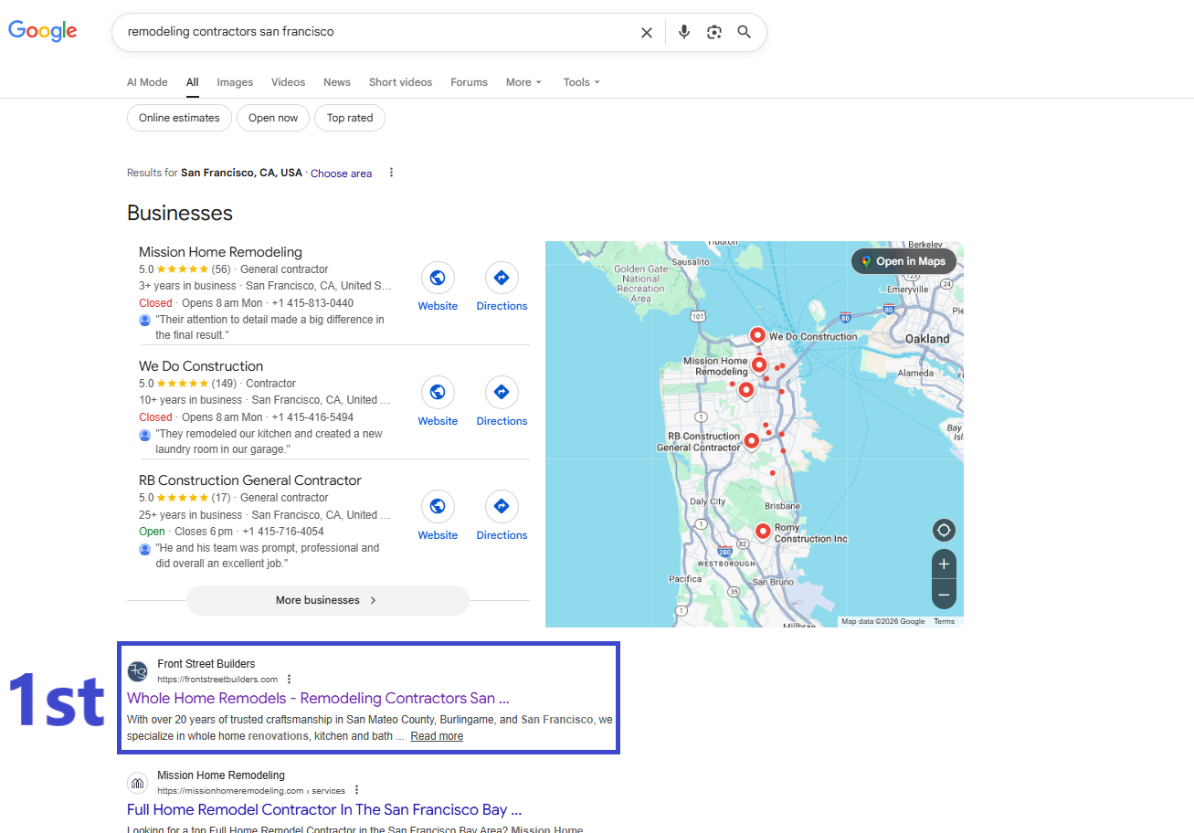Get directions to Mission Home Remodeling
This screenshot has width=1194, height=833.
coord(502,278)
